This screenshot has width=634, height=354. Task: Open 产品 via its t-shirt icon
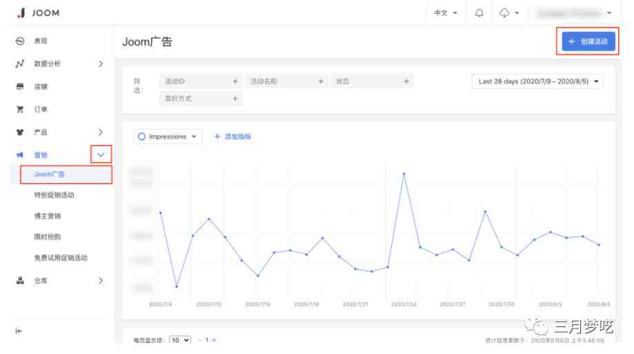[x=20, y=132]
